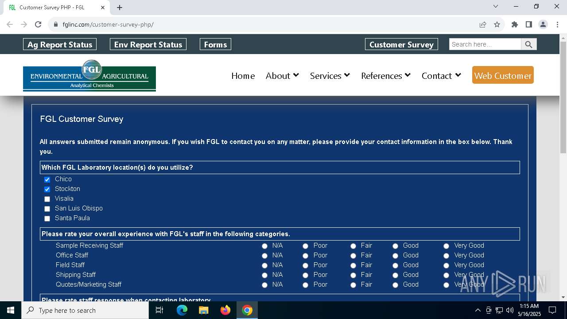Select N/A for Shipping Staff
567x319 pixels.
(264, 275)
